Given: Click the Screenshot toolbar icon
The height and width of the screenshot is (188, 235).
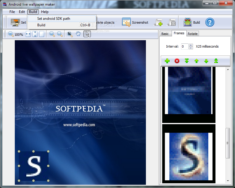Looking at the screenshot, I should pyautogui.click(x=126, y=22).
